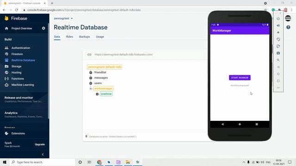Screen dimensions: 296x166
Task: Click the emulator power button
Action: pyautogui.click(x=278, y=18)
